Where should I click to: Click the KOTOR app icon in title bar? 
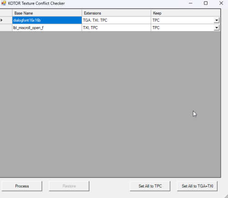tap(4, 3)
